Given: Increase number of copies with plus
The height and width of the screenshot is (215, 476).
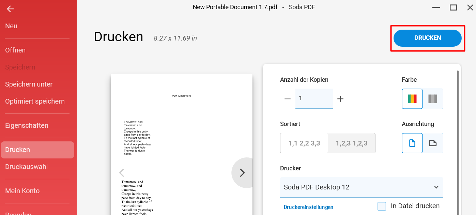Looking at the screenshot, I should pos(340,99).
